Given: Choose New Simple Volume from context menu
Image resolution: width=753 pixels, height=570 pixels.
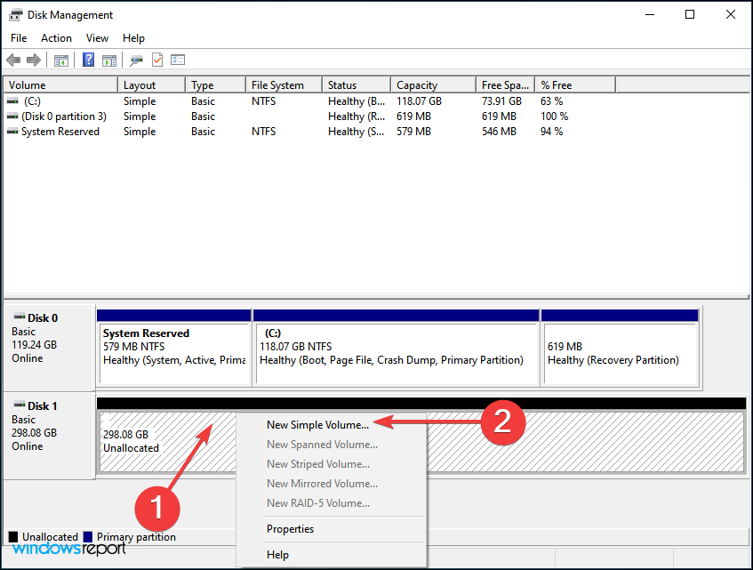Looking at the screenshot, I should click(317, 425).
